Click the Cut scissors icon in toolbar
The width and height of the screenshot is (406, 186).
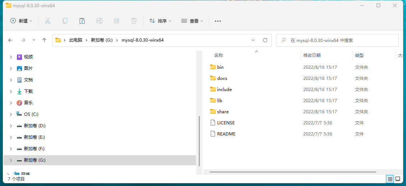click(x=48, y=21)
